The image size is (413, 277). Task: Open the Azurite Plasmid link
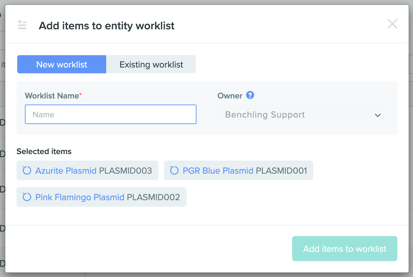coord(66,171)
